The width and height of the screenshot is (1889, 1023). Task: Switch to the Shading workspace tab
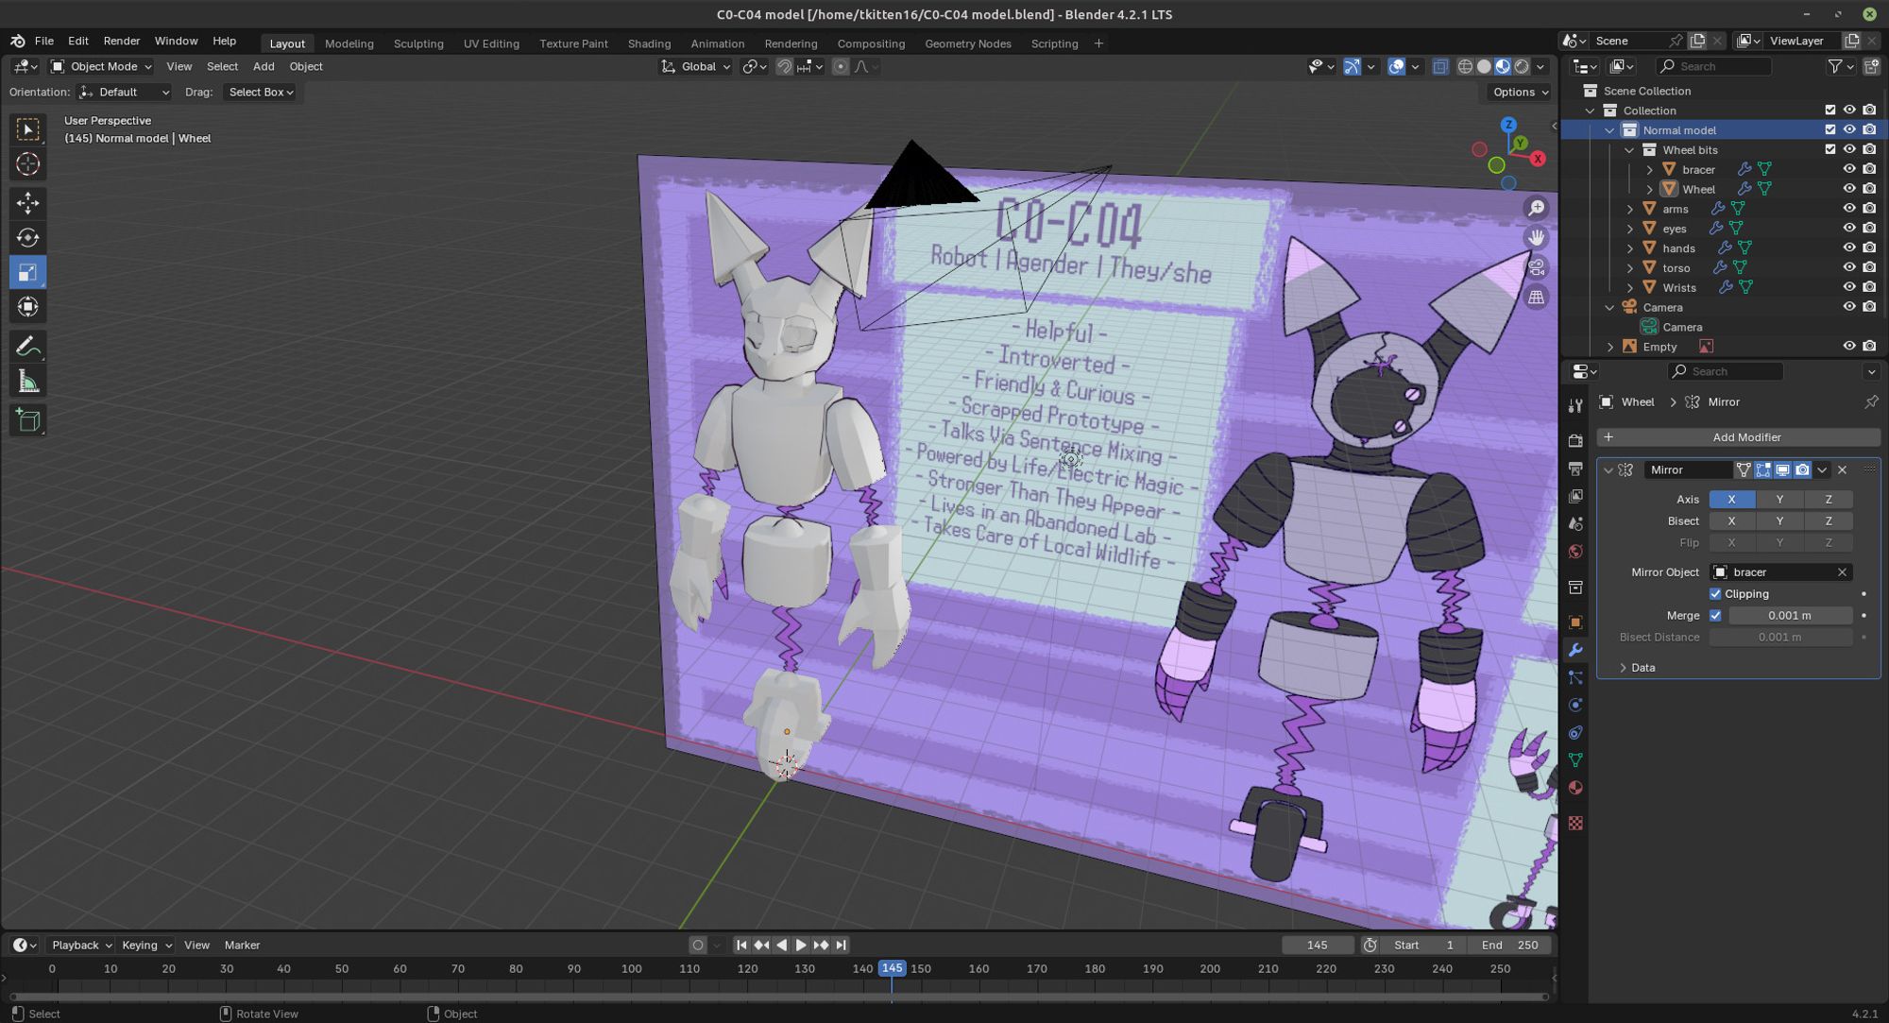(649, 43)
